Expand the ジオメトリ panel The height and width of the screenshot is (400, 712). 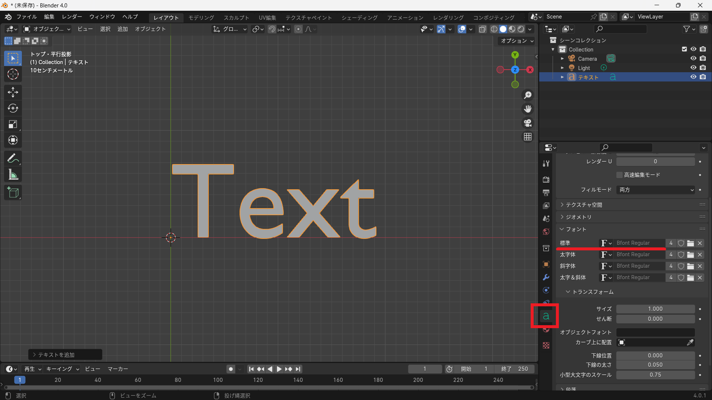coord(578,217)
